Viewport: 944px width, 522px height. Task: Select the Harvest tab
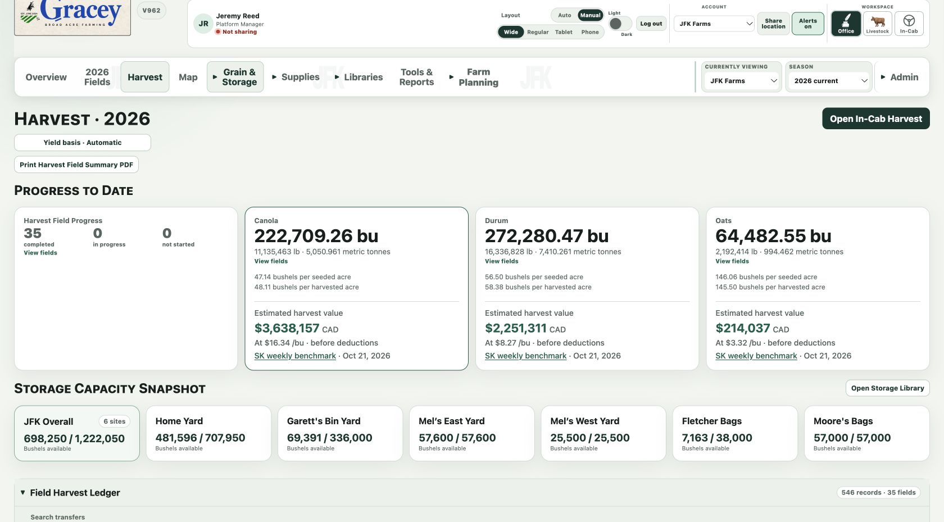(145, 77)
